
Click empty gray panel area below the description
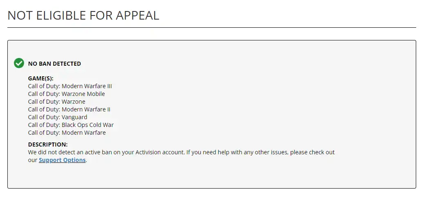[211, 176]
